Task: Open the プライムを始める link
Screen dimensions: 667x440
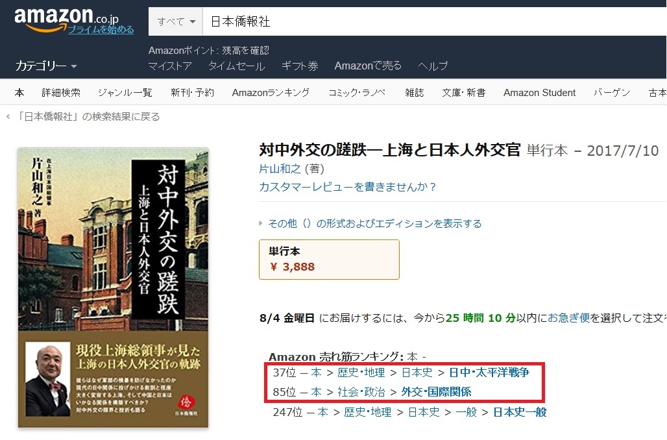Action: tap(101, 29)
